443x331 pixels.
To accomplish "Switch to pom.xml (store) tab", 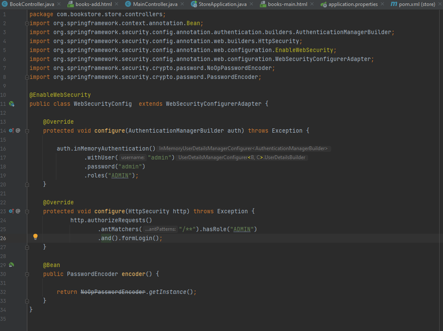I will [417, 4].
